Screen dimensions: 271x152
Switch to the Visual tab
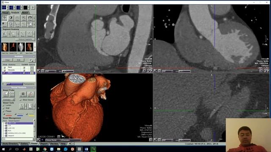coord(6,13)
